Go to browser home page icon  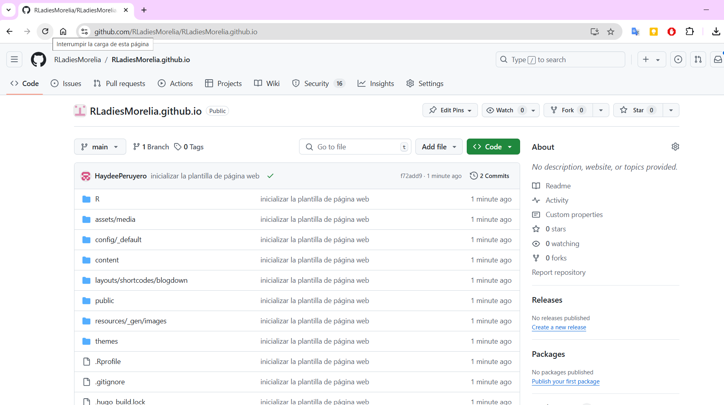[63, 31]
